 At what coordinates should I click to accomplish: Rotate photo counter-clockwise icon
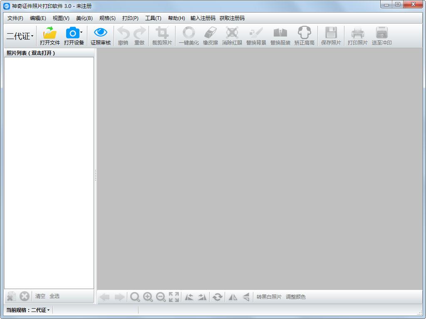[189, 297]
